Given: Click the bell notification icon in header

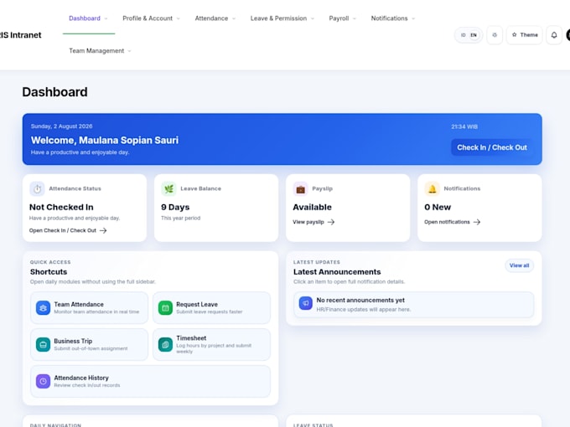Looking at the screenshot, I should [553, 35].
